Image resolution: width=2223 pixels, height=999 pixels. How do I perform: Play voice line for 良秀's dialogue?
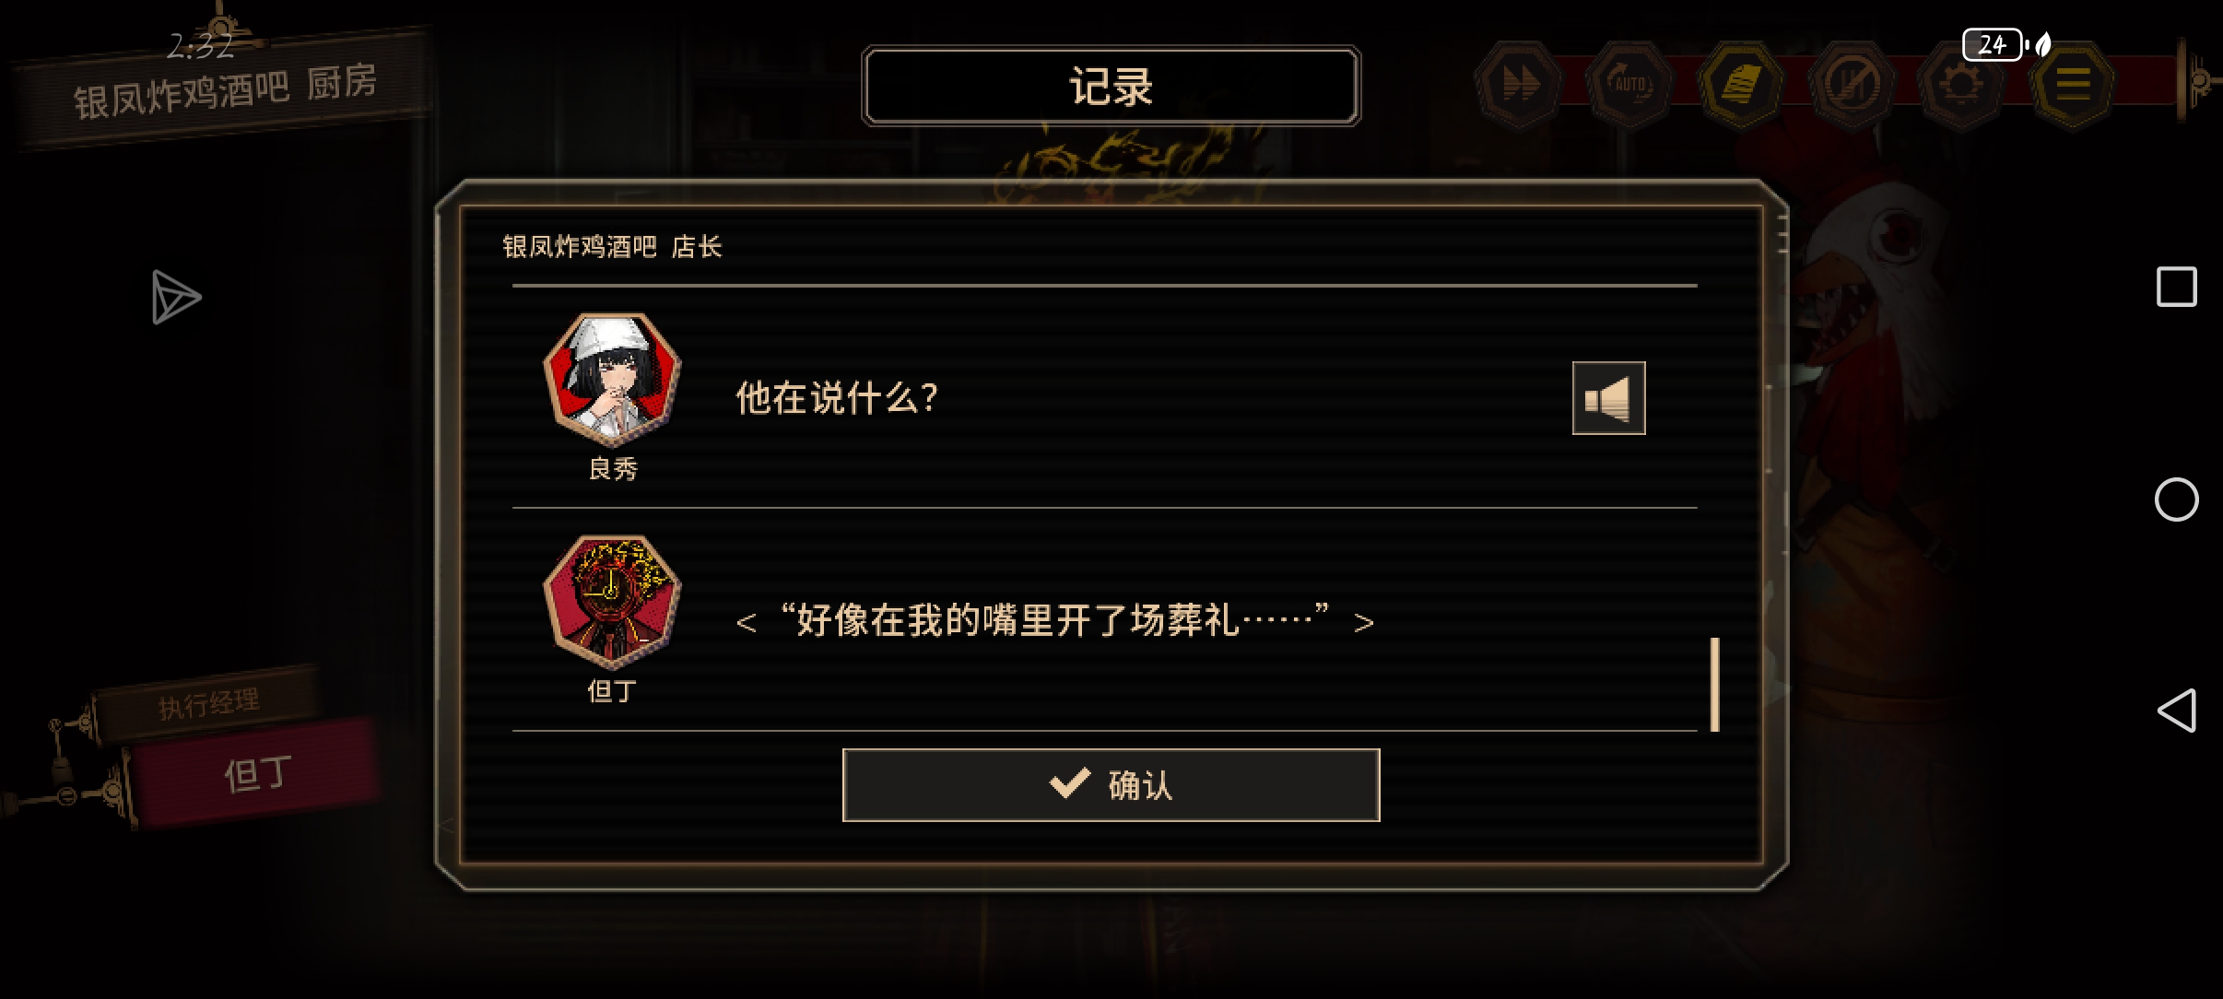tap(1608, 398)
